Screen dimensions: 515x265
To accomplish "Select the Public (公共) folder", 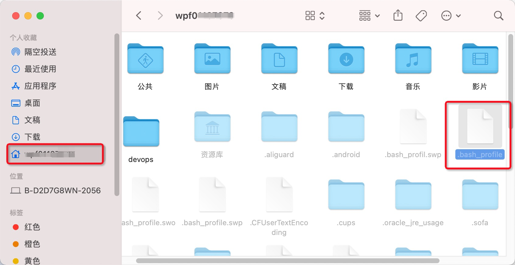I will (x=145, y=59).
